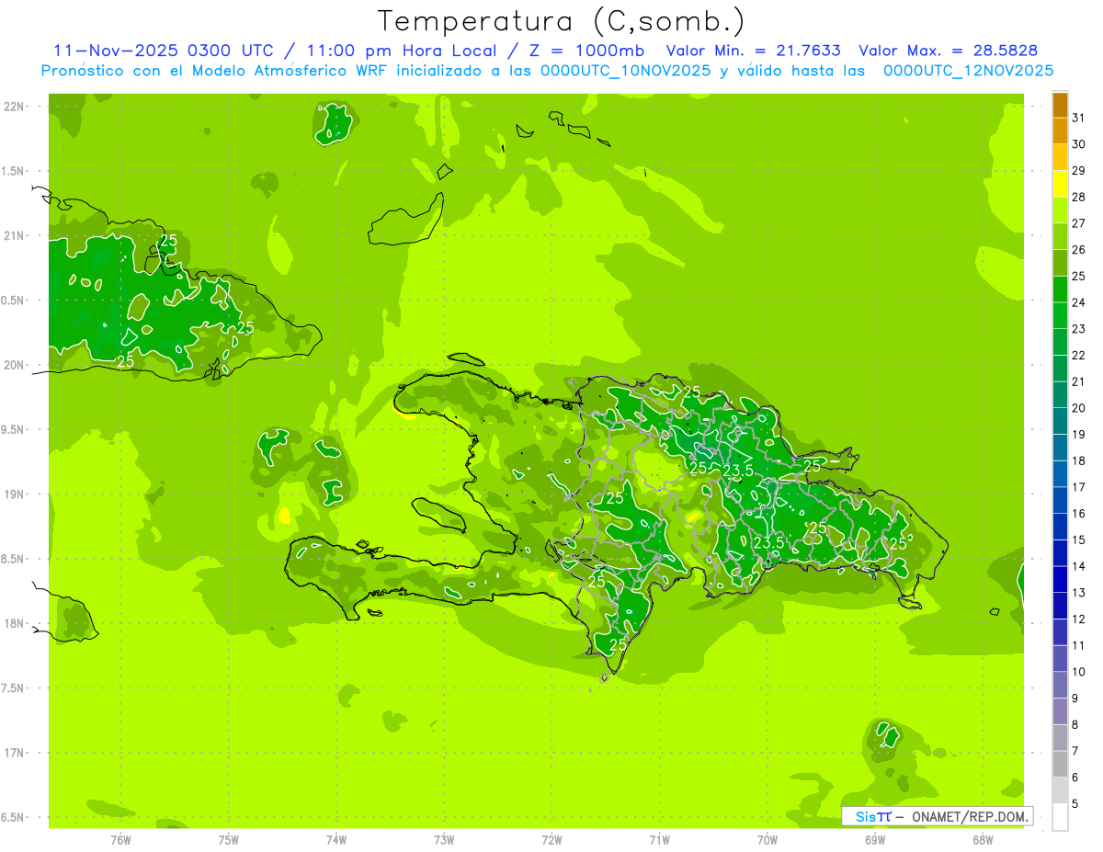Click the color scale label "16"
This screenshot has height=852, width=1103.
tap(1078, 514)
